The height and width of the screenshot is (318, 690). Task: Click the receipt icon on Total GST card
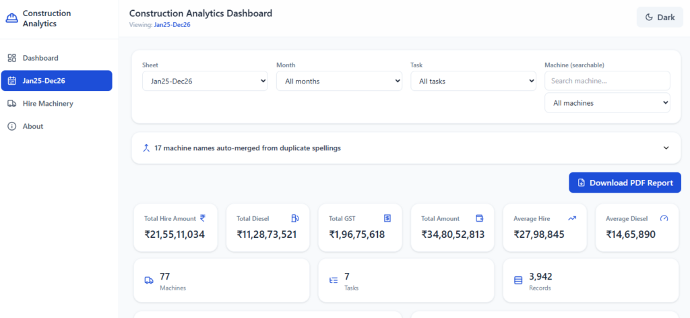click(x=387, y=218)
